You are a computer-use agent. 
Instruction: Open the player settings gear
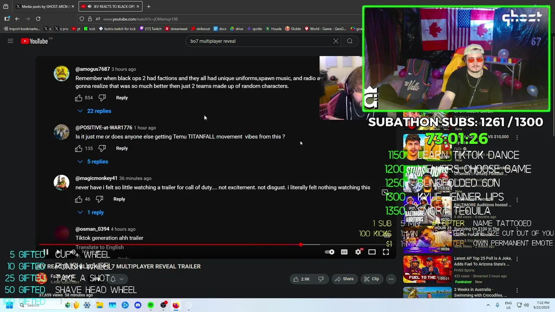tap(358, 252)
